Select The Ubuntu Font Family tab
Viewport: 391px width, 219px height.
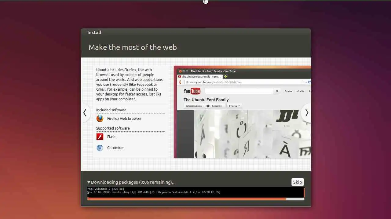pos(200,77)
